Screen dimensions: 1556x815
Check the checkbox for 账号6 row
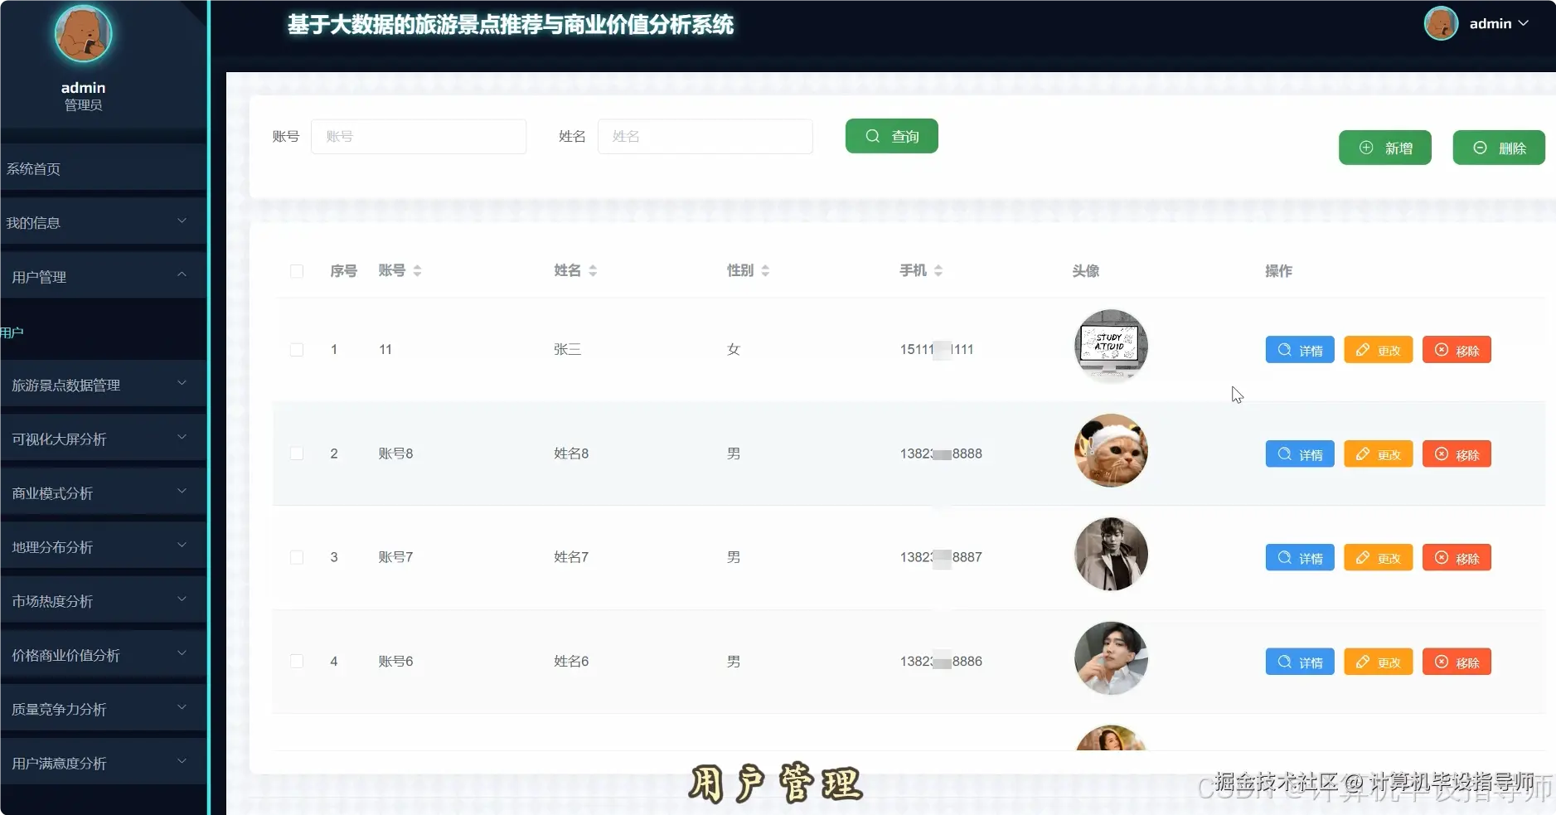(296, 661)
